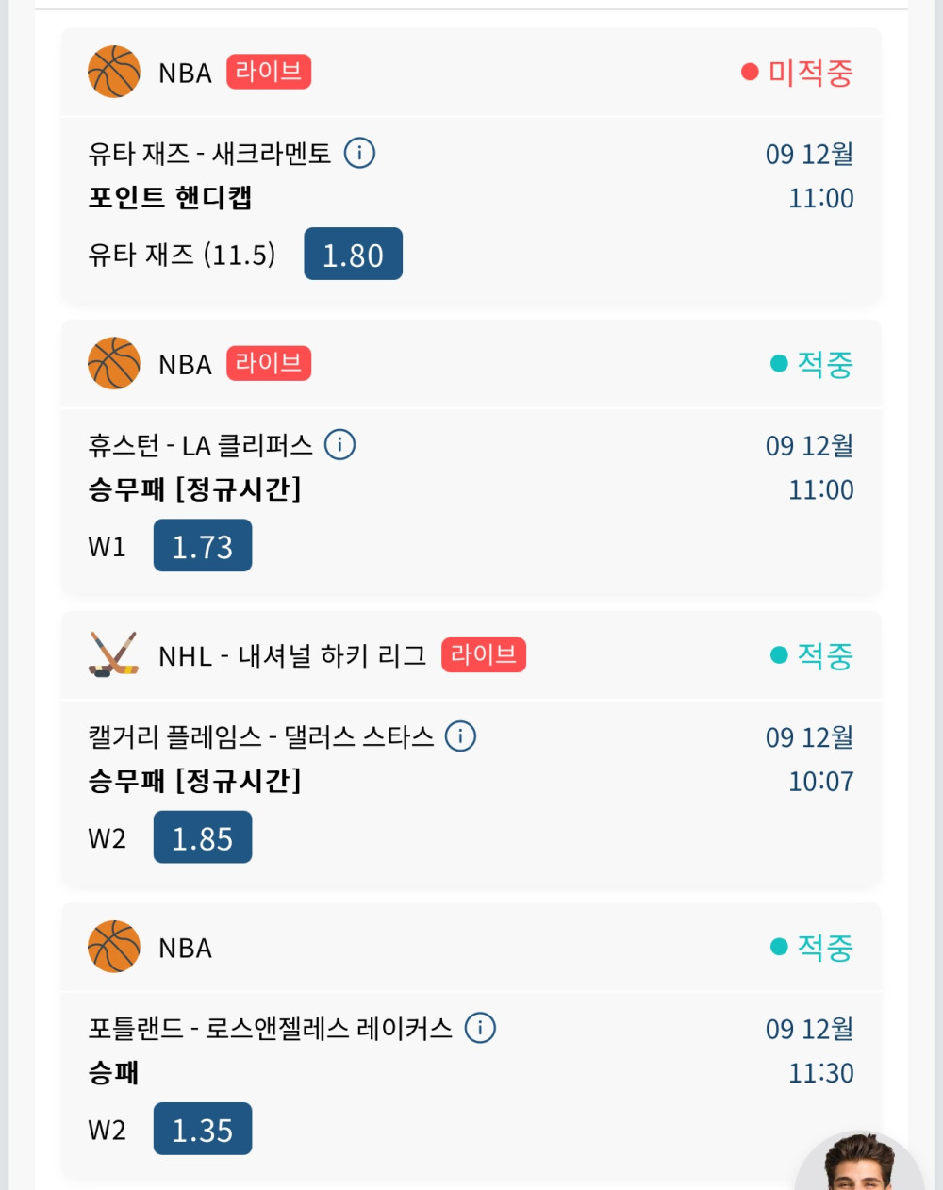Click the 라이브 badge next to NHL league
This screenshot has height=1190, width=943.
[x=484, y=654]
